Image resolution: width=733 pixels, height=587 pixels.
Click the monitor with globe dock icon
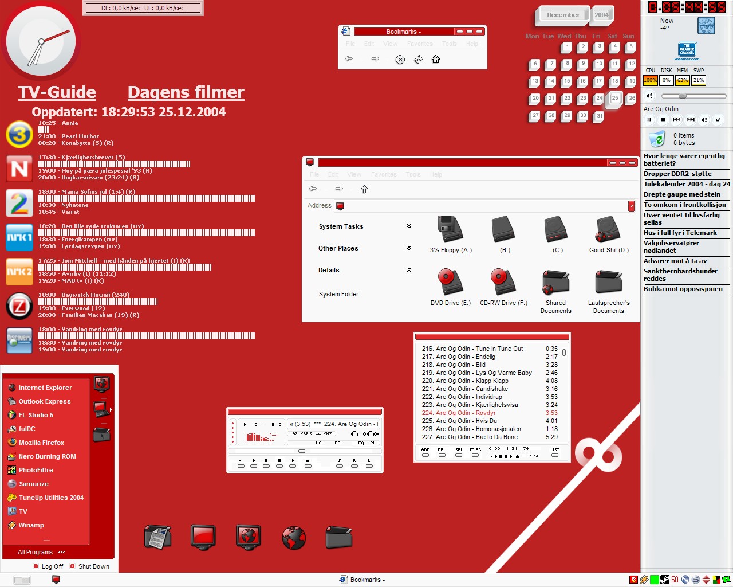(249, 538)
